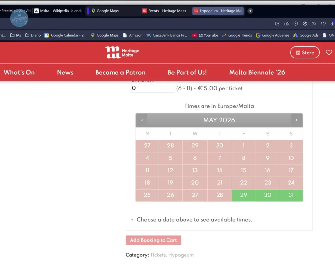
Task: Click unavailable date 6 in calendar
Action: (195, 158)
